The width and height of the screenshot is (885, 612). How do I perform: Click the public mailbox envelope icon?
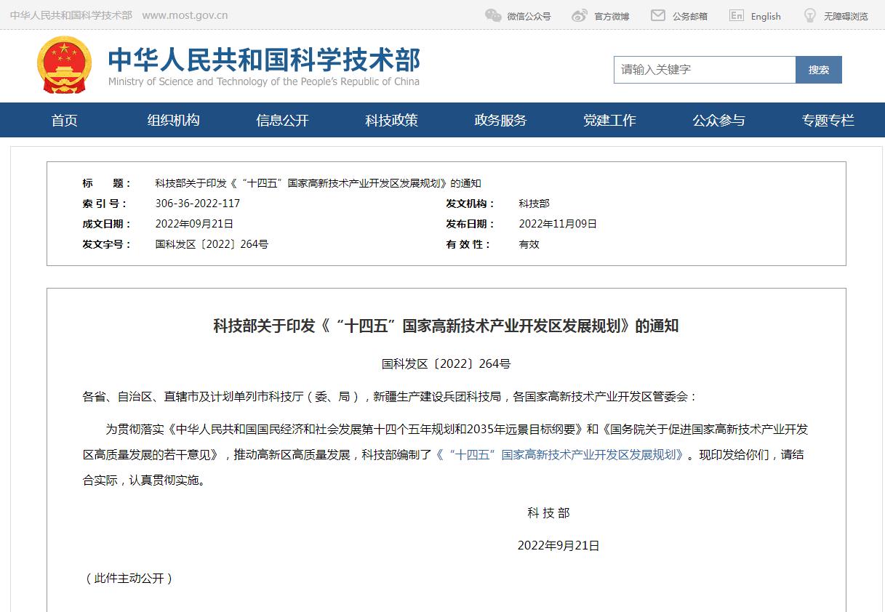click(x=658, y=15)
